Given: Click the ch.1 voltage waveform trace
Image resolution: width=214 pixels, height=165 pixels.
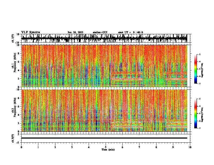Looking at the screenshot, I should coord(104,38).
